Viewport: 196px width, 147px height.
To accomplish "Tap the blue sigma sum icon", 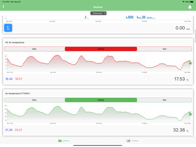I will [x=8, y=28].
